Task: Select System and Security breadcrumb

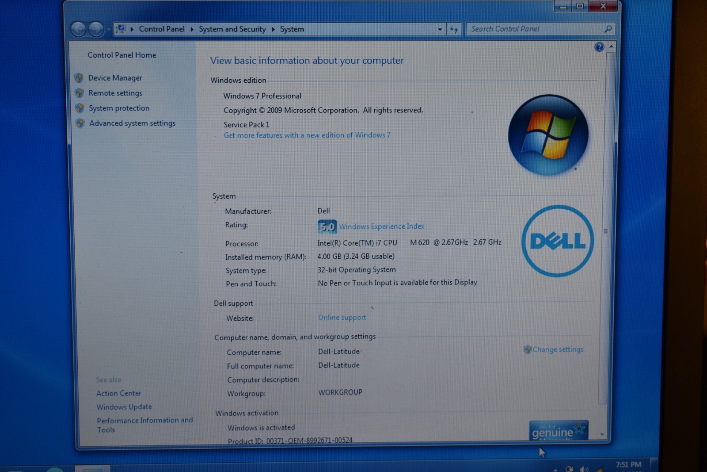Action: (x=232, y=29)
